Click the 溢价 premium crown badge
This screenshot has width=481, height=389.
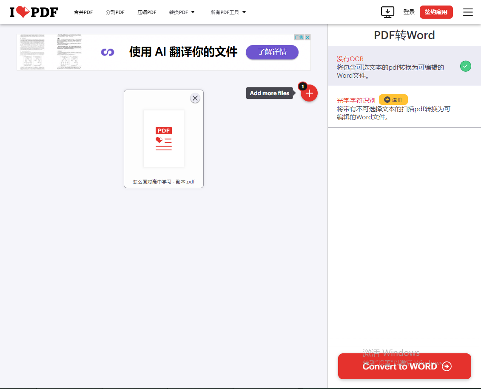[393, 100]
